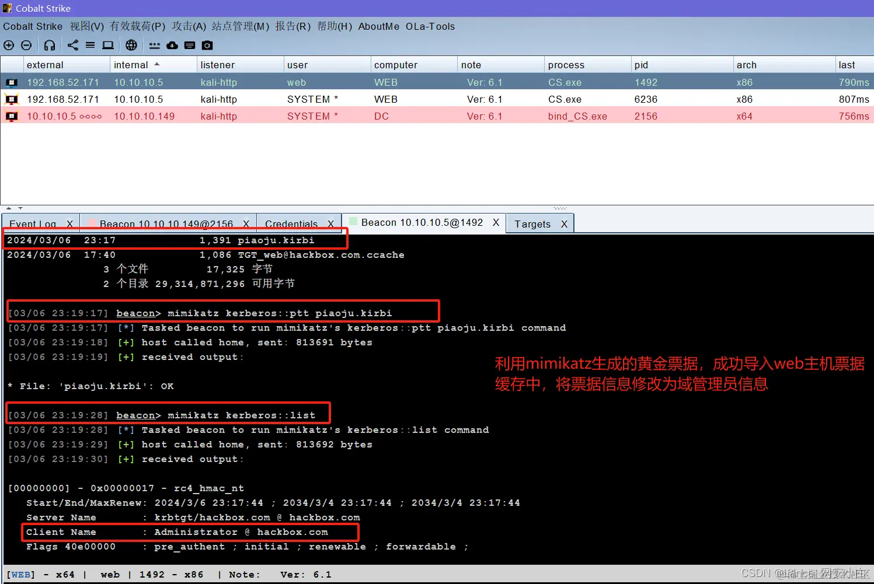Open Listeners via the headphones icon
This screenshot has width=874, height=584.
coord(50,46)
